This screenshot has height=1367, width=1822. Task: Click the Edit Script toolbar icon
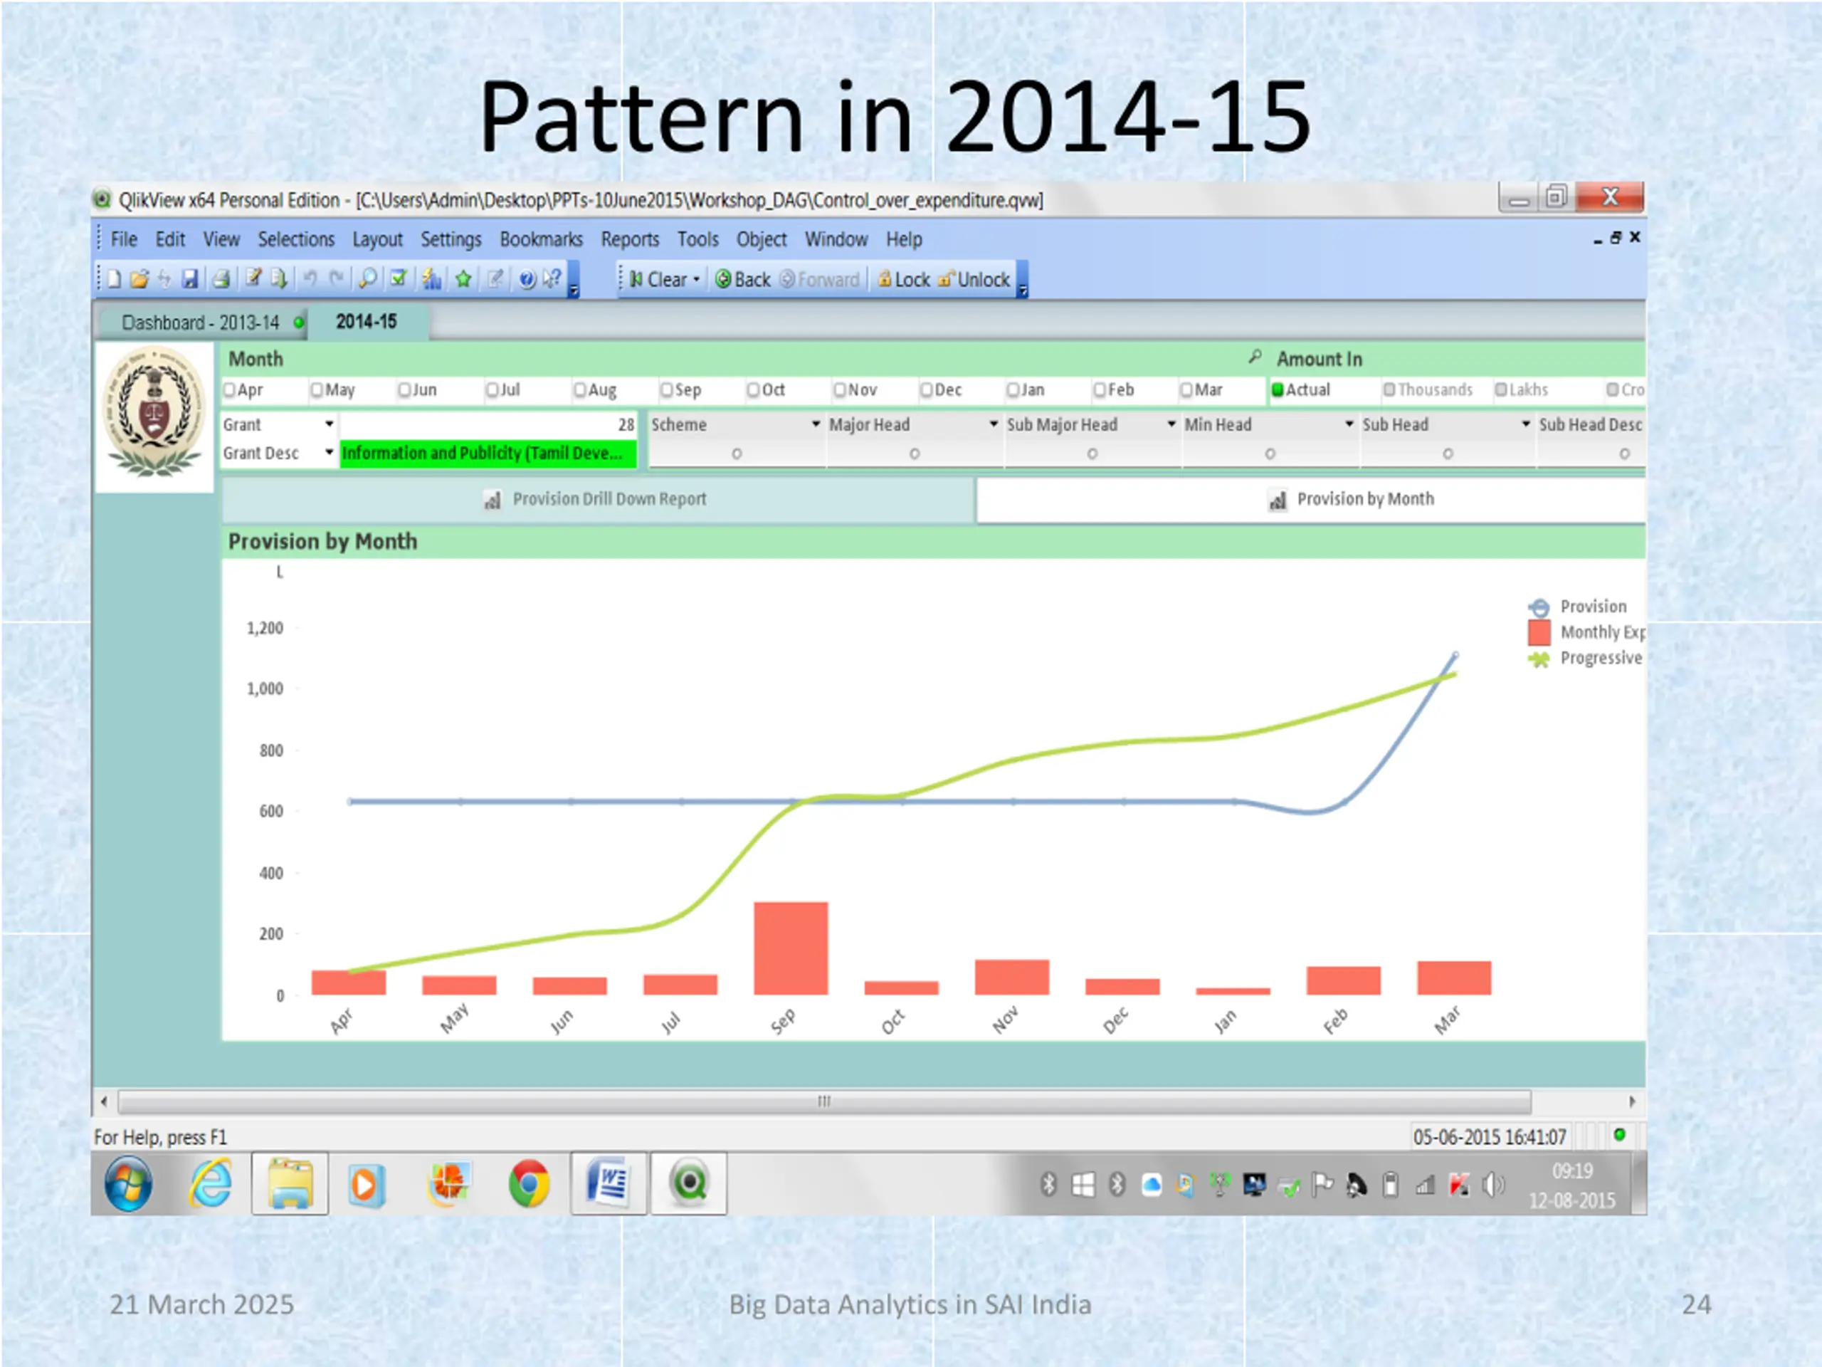[253, 279]
